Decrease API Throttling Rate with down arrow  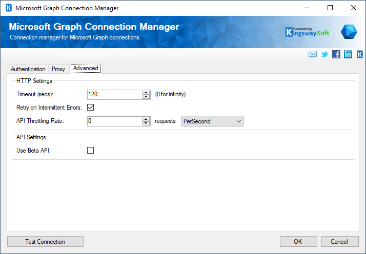click(x=146, y=123)
